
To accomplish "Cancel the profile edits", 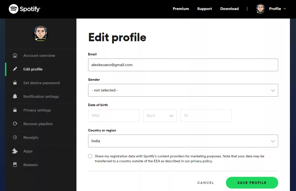I will [206, 183].
